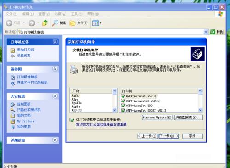The height and width of the screenshot is (168, 230).
Task: Open 我的电脑 link
Action: tap(23, 127)
